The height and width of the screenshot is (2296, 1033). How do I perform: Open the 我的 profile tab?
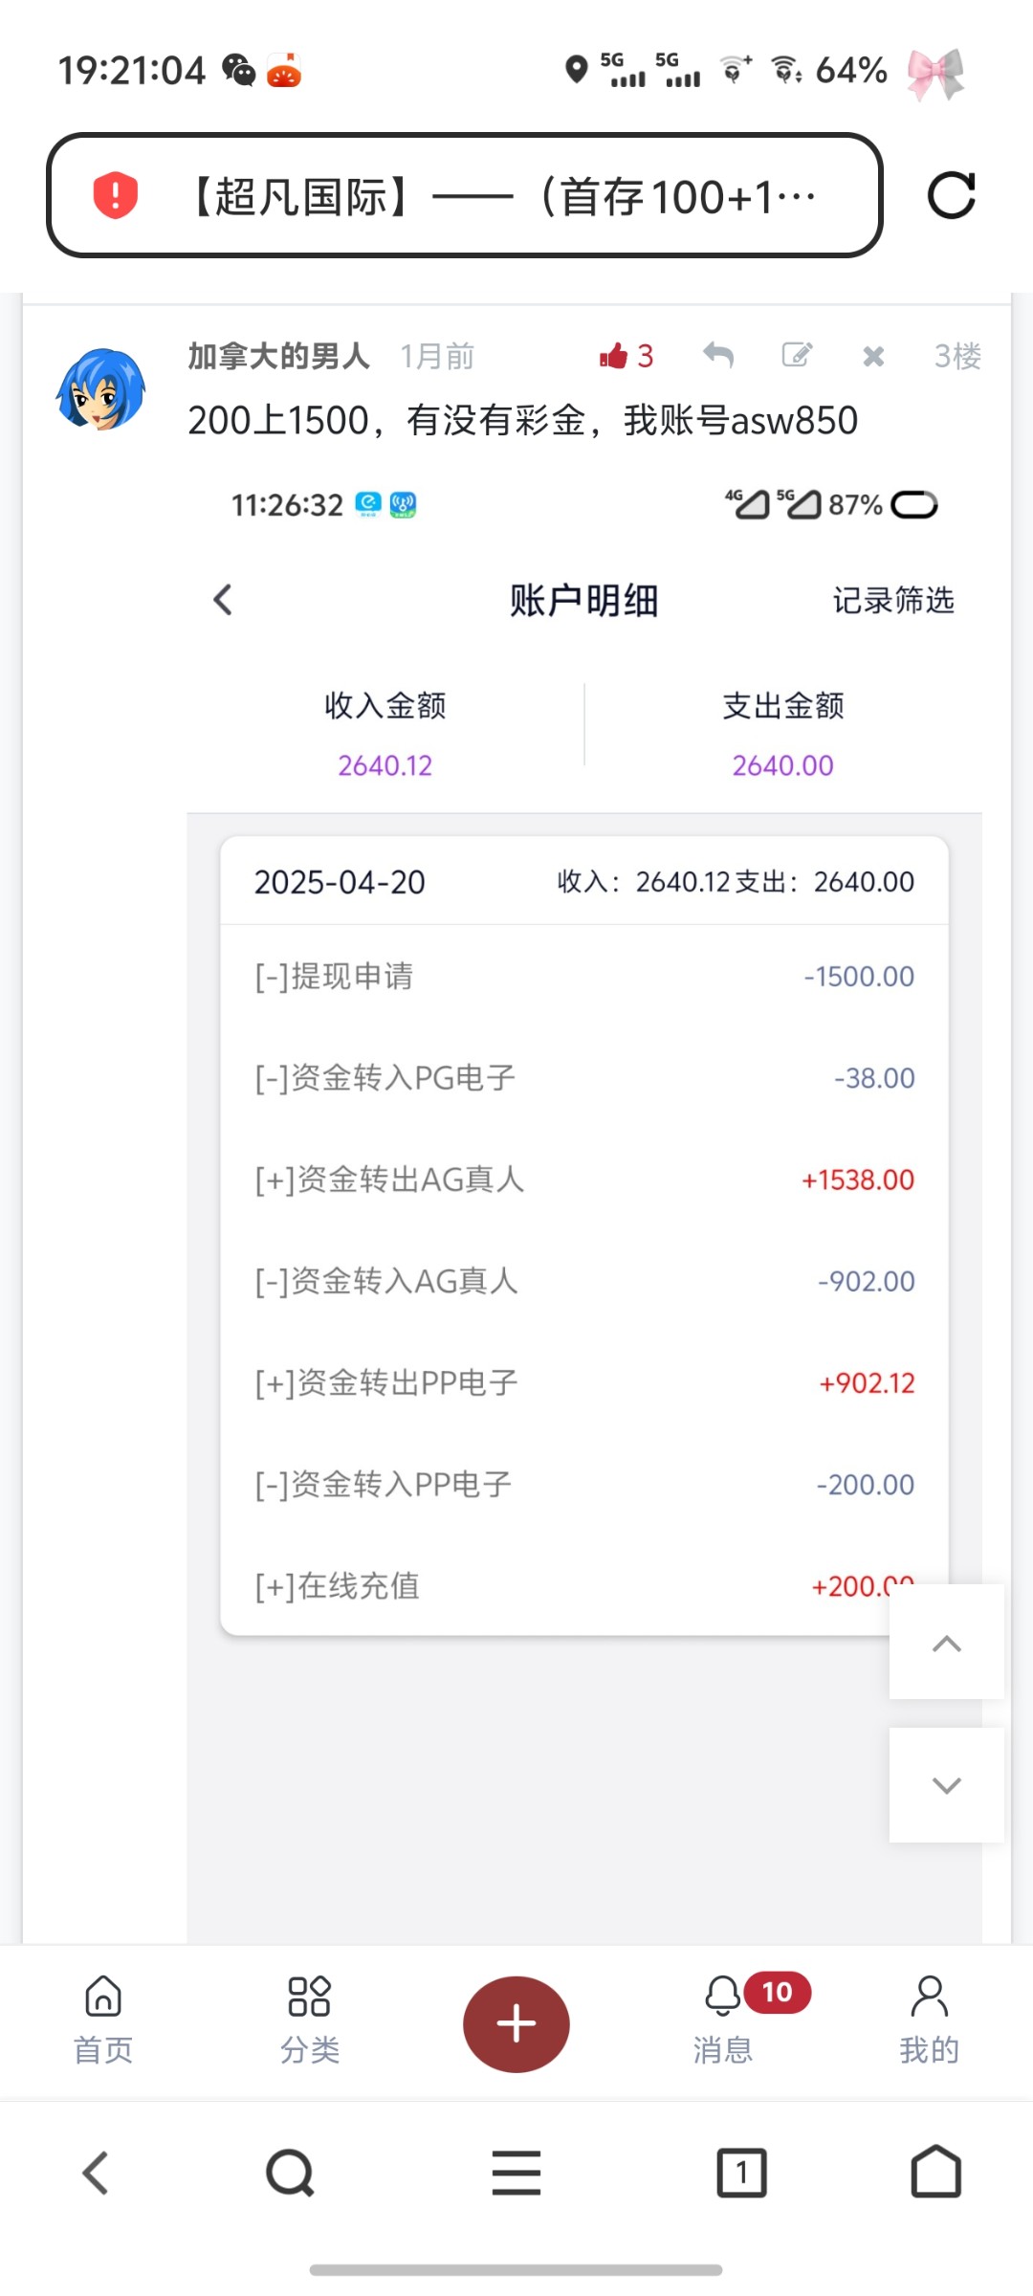coord(929,2020)
